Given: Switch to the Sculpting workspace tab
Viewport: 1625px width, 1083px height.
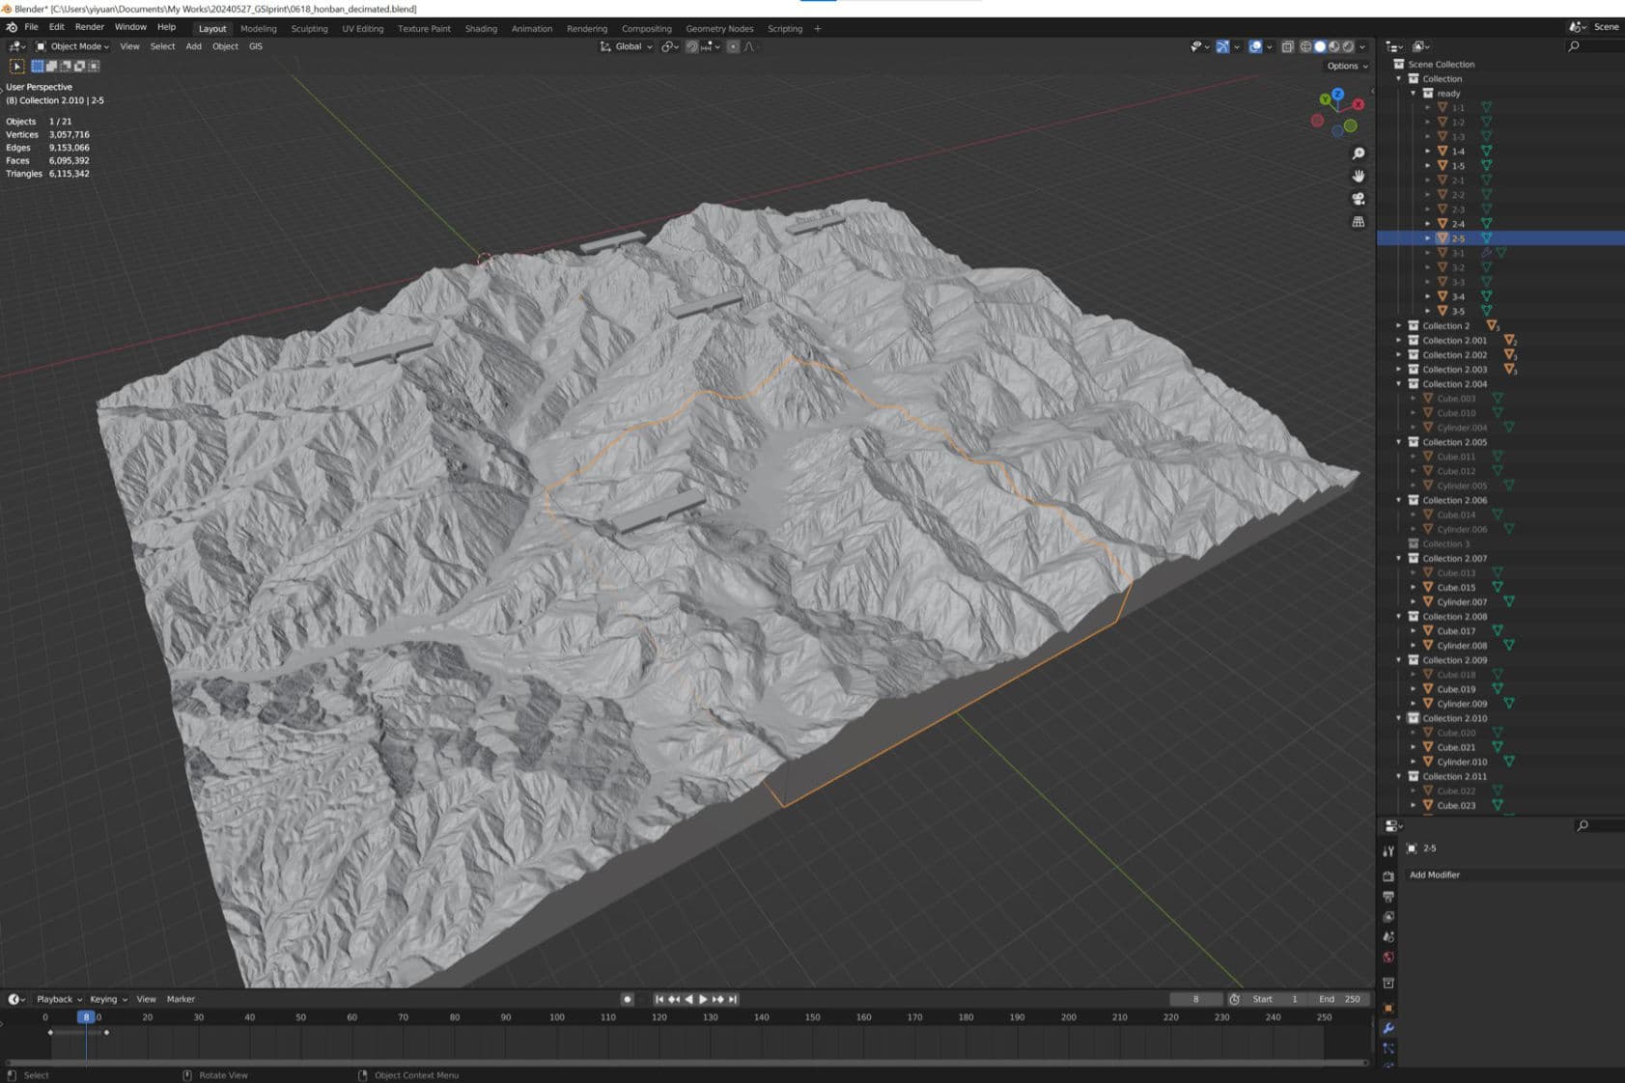Looking at the screenshot, I should [309, 29].
